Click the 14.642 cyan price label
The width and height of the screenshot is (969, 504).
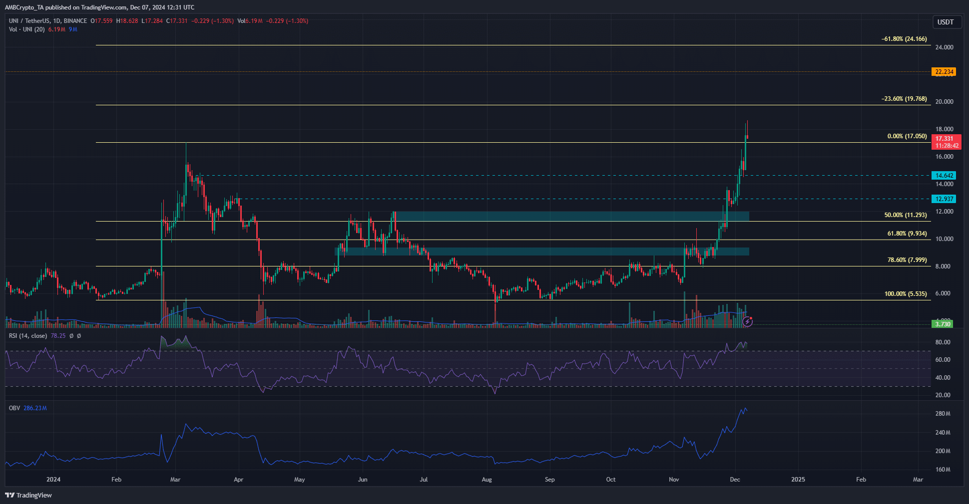(x=944, y=176)
